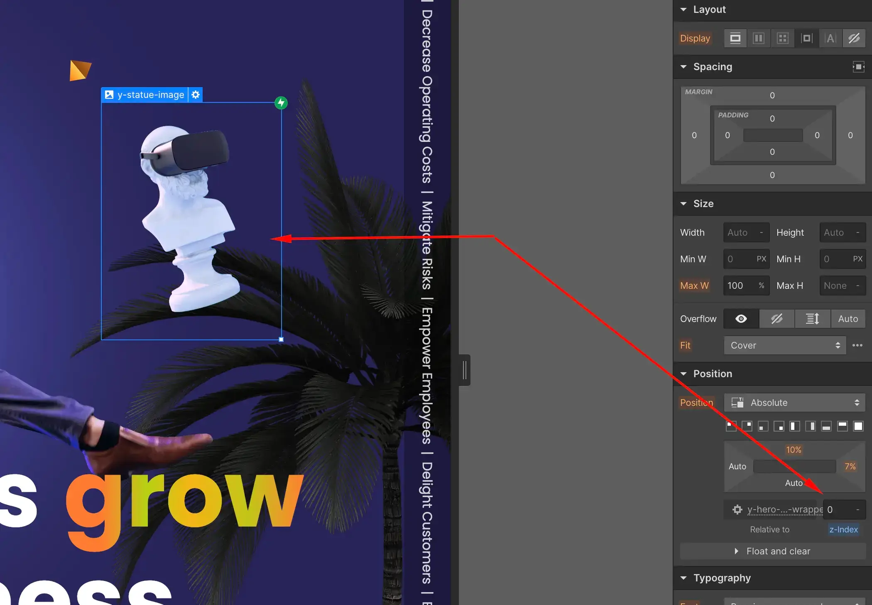Edit the left position Auto value

point(737,466)
